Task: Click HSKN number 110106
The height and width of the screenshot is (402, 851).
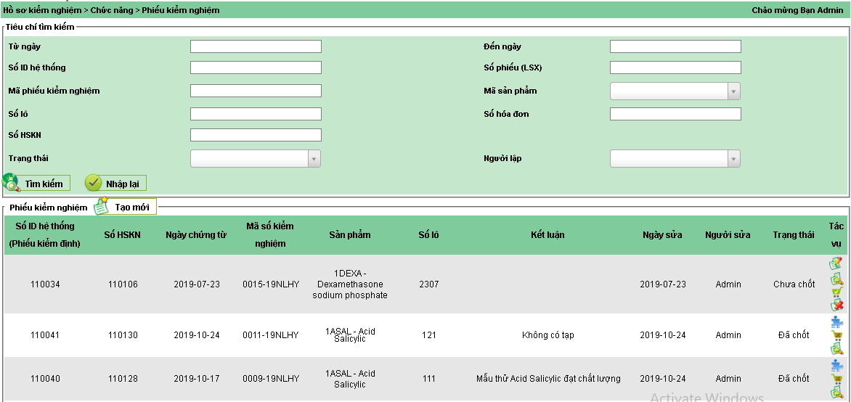Action: point(123,284)
